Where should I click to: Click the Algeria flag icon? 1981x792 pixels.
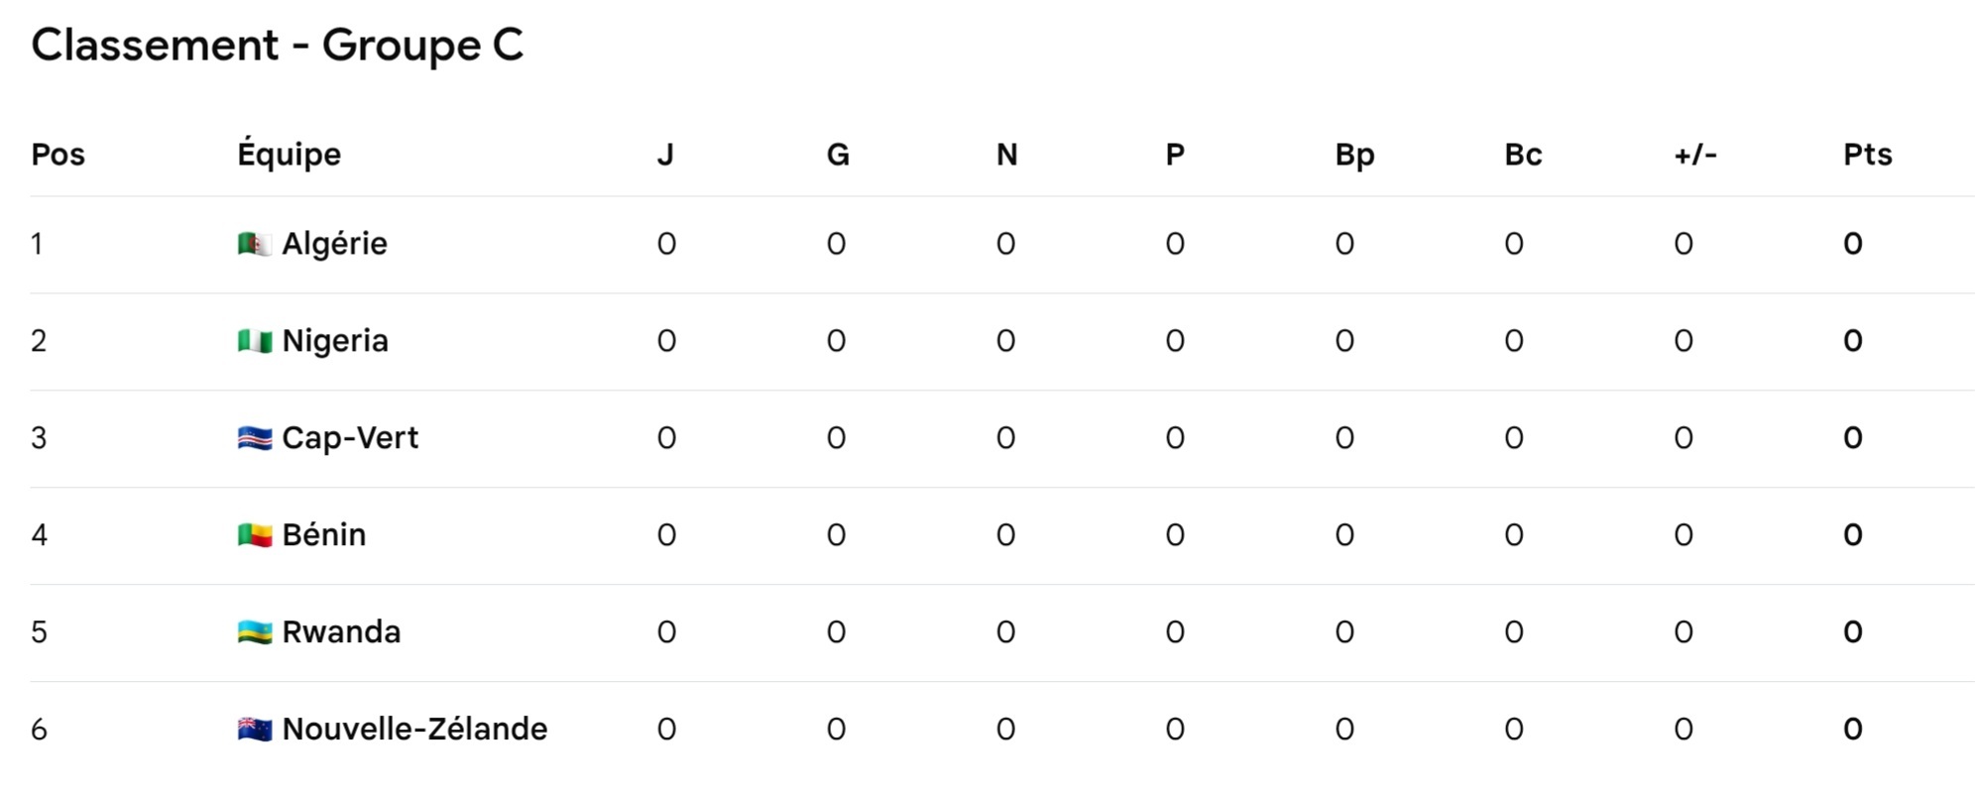[x=254, y=244]
